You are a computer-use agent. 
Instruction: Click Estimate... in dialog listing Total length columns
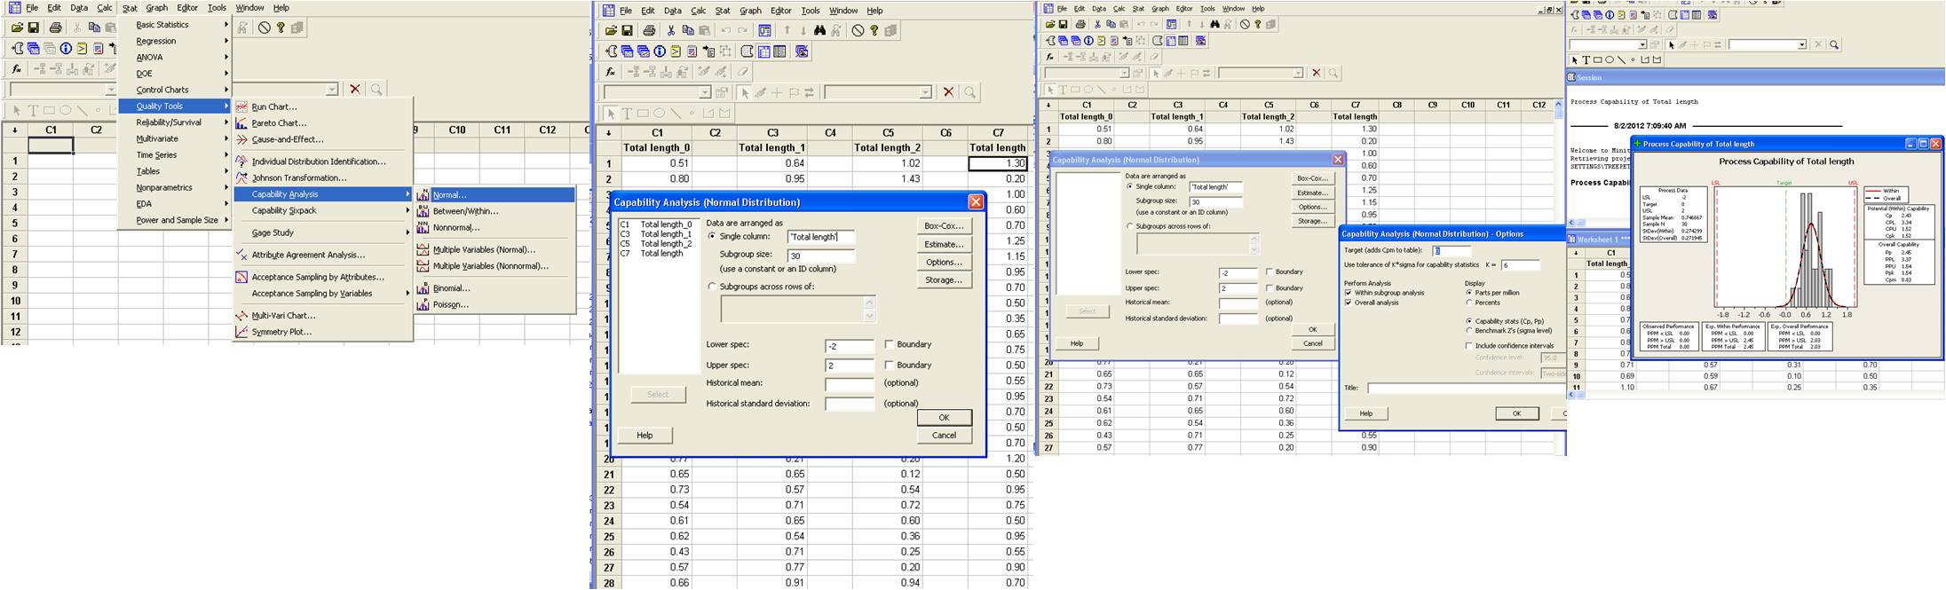[944, 244]
